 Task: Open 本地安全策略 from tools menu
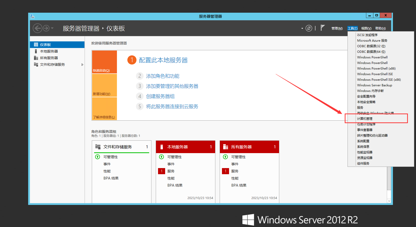point(366,102)
